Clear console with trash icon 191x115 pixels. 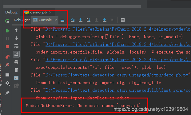[x=16, y=70]
